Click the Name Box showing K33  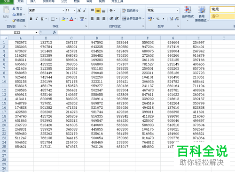pyautogui.click(x=17, y=32)
